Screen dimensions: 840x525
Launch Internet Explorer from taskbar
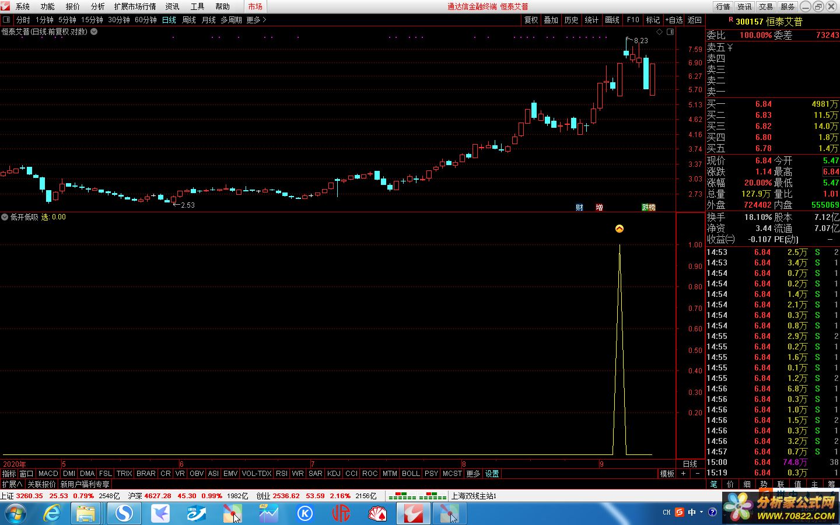(52, 513)
